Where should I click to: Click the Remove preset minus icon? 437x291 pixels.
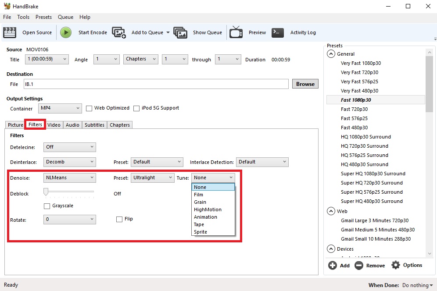point(359,266)
